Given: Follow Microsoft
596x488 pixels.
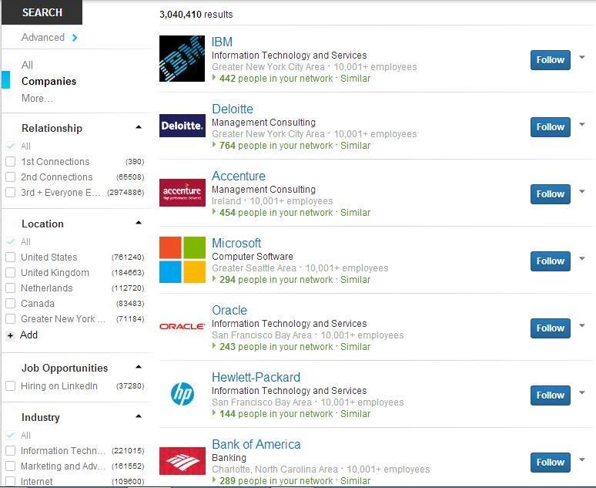Looking at the screenshot, I should coord(550,261).
